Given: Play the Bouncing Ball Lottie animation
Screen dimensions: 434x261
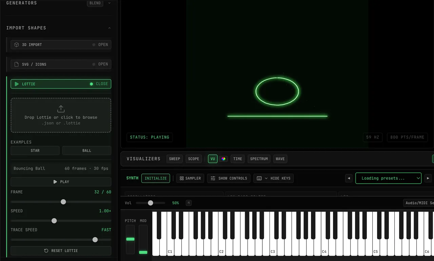Looking at the screenshot, I should click(61, 182).
